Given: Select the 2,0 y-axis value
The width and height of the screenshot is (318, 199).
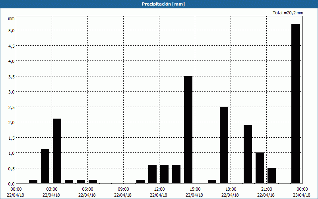Looking at the screenshot, I should click(x=11, y=123).
